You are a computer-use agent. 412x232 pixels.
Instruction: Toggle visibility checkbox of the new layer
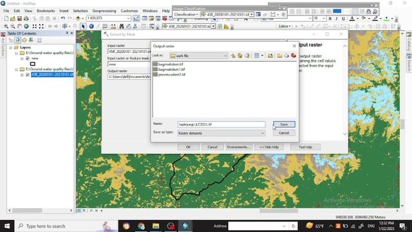point(28,59)
